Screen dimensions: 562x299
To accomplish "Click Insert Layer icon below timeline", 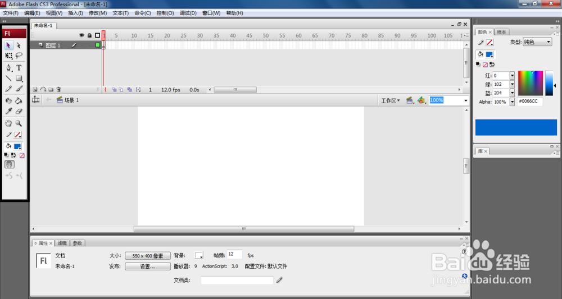I will click(x=35, y=90).
